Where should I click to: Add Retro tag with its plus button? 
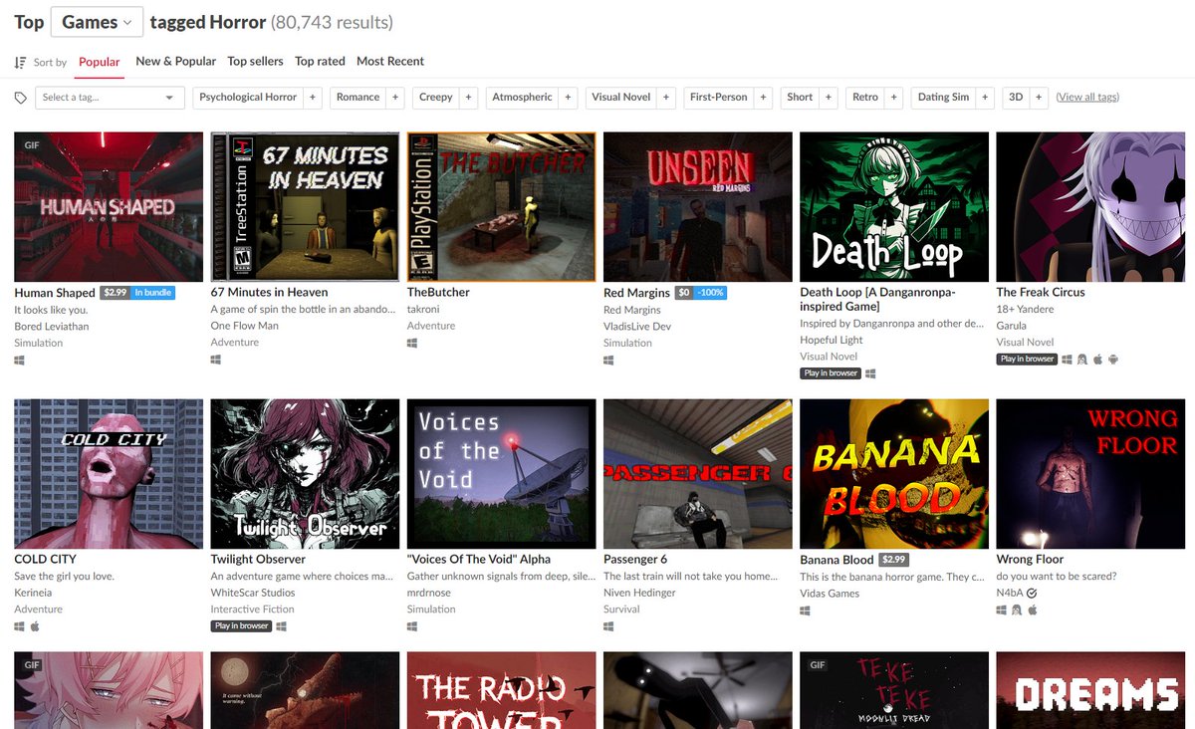pos(893,98)
